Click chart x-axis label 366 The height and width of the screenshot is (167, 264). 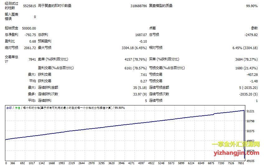click(x=13, y=163)
